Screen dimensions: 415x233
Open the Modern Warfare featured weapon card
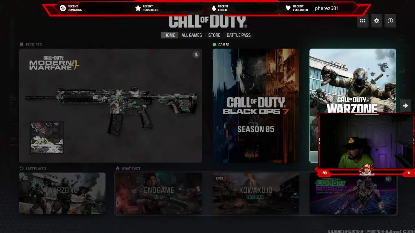tap(111, 105)
